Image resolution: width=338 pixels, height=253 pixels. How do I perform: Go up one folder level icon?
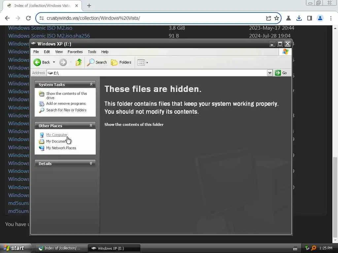pyautogui.click(x=79, y=62)
